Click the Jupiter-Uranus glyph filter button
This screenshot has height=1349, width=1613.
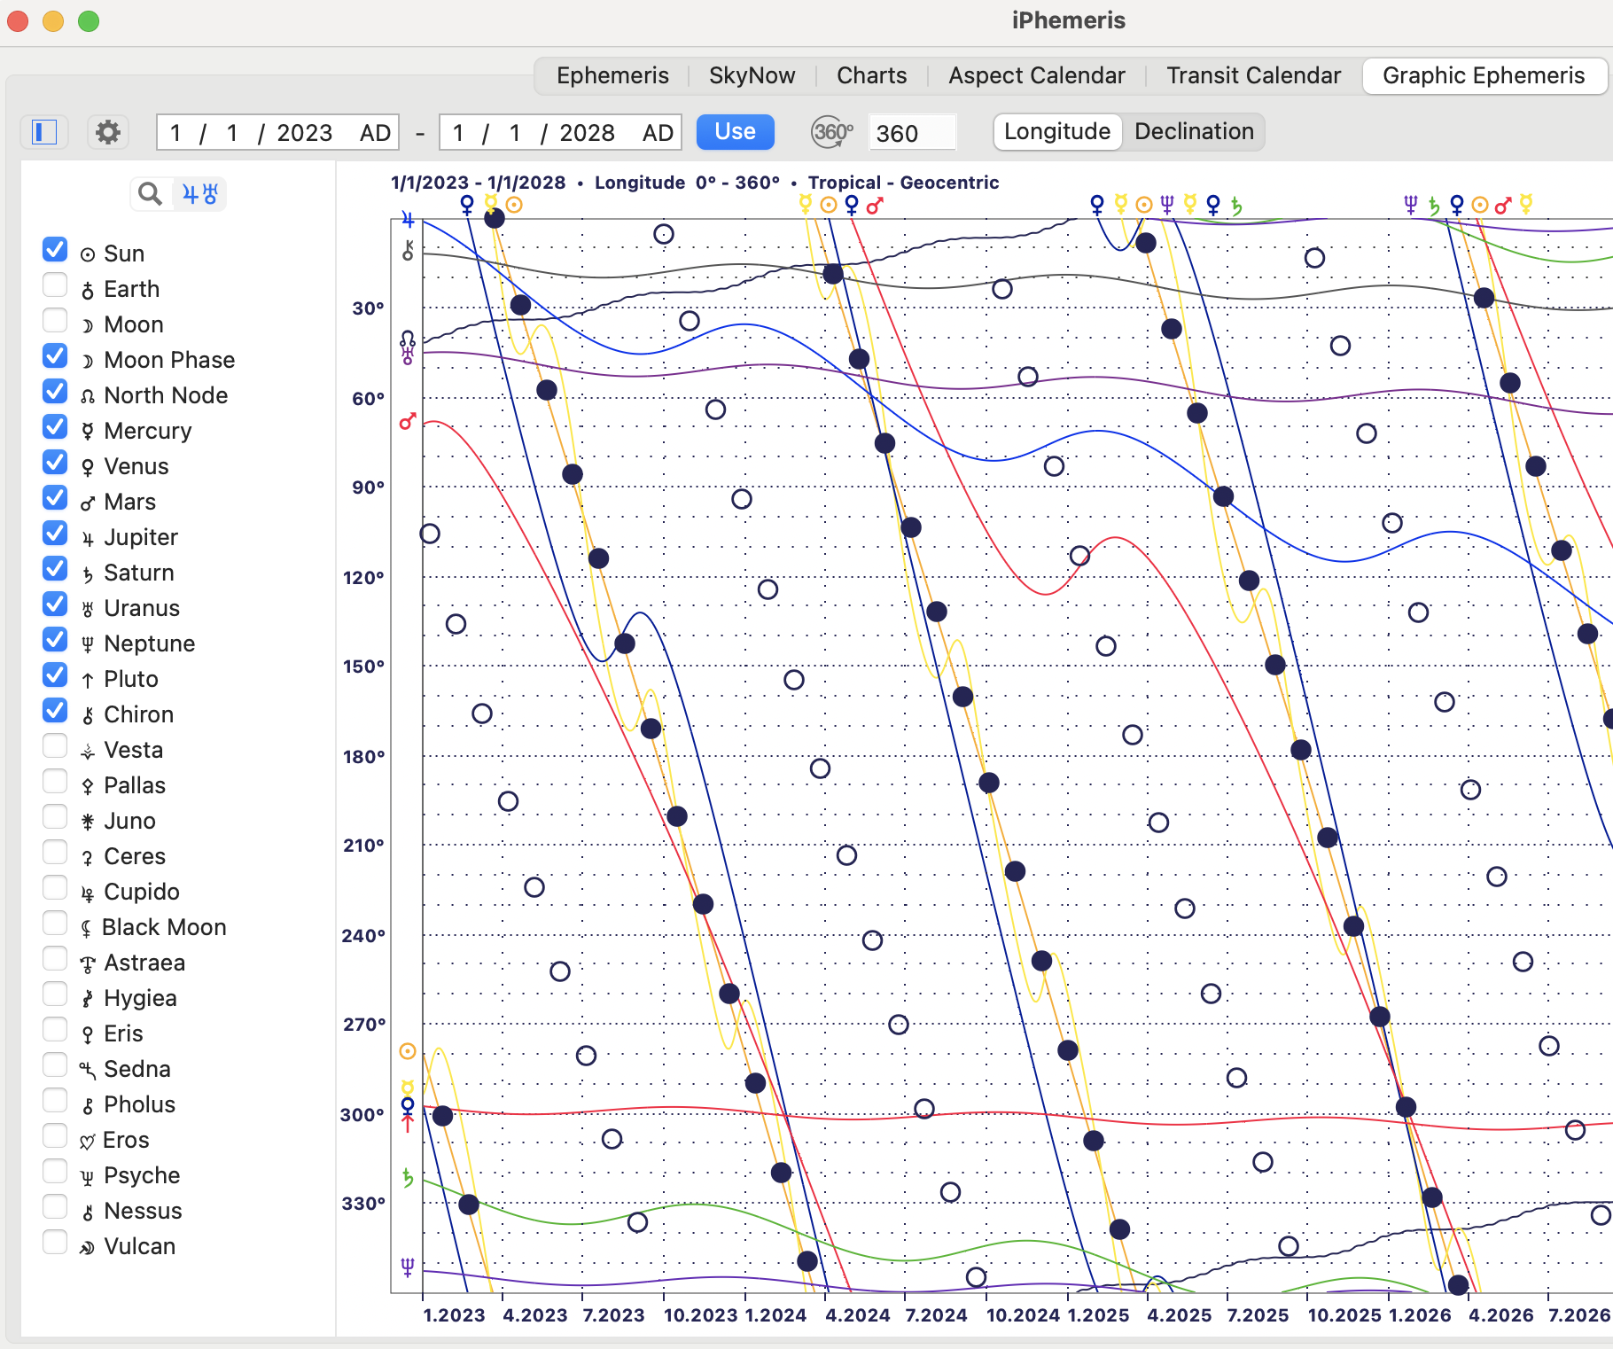(x=199, y=194)
